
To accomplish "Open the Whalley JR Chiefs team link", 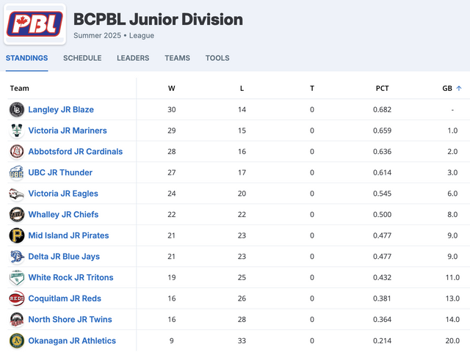I will pos(63,215).
